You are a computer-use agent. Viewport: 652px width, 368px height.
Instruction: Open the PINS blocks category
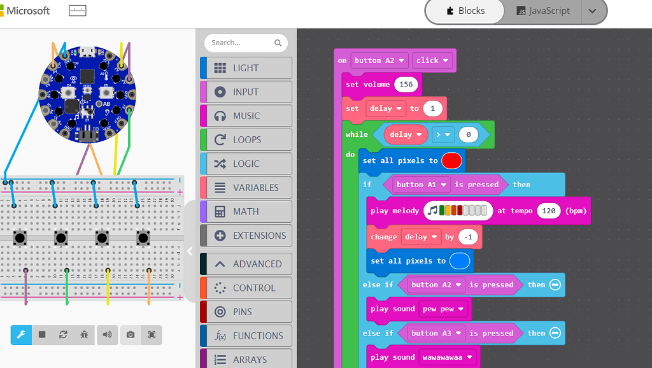246,312
